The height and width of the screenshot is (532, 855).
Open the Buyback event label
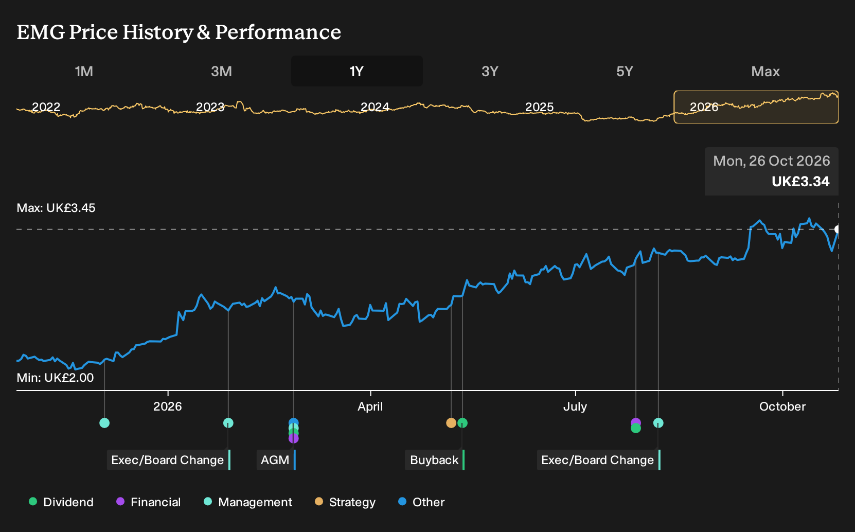point(435,460)
